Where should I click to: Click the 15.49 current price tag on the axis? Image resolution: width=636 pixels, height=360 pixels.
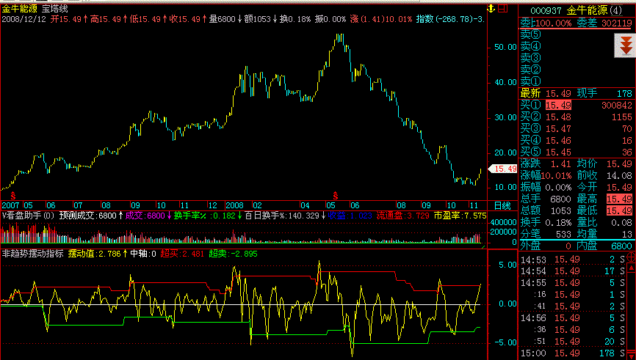click(503, 169)
